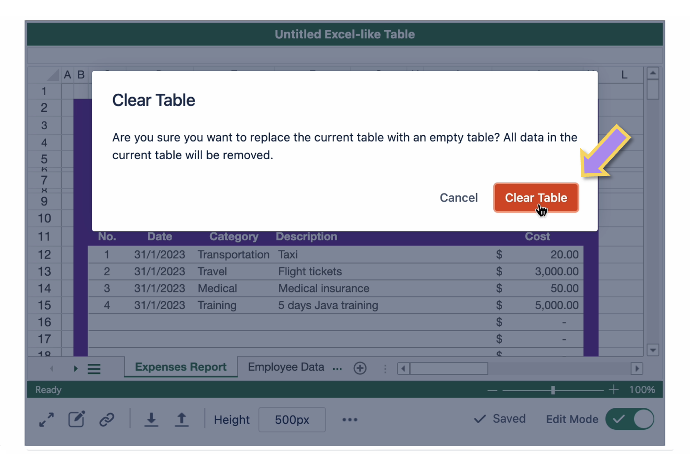690x468 pixels.
Task: Click the zoom slider handle
Action: [x=553, y=390]
